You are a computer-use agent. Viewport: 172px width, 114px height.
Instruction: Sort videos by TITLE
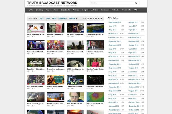[x=42, y=19]
